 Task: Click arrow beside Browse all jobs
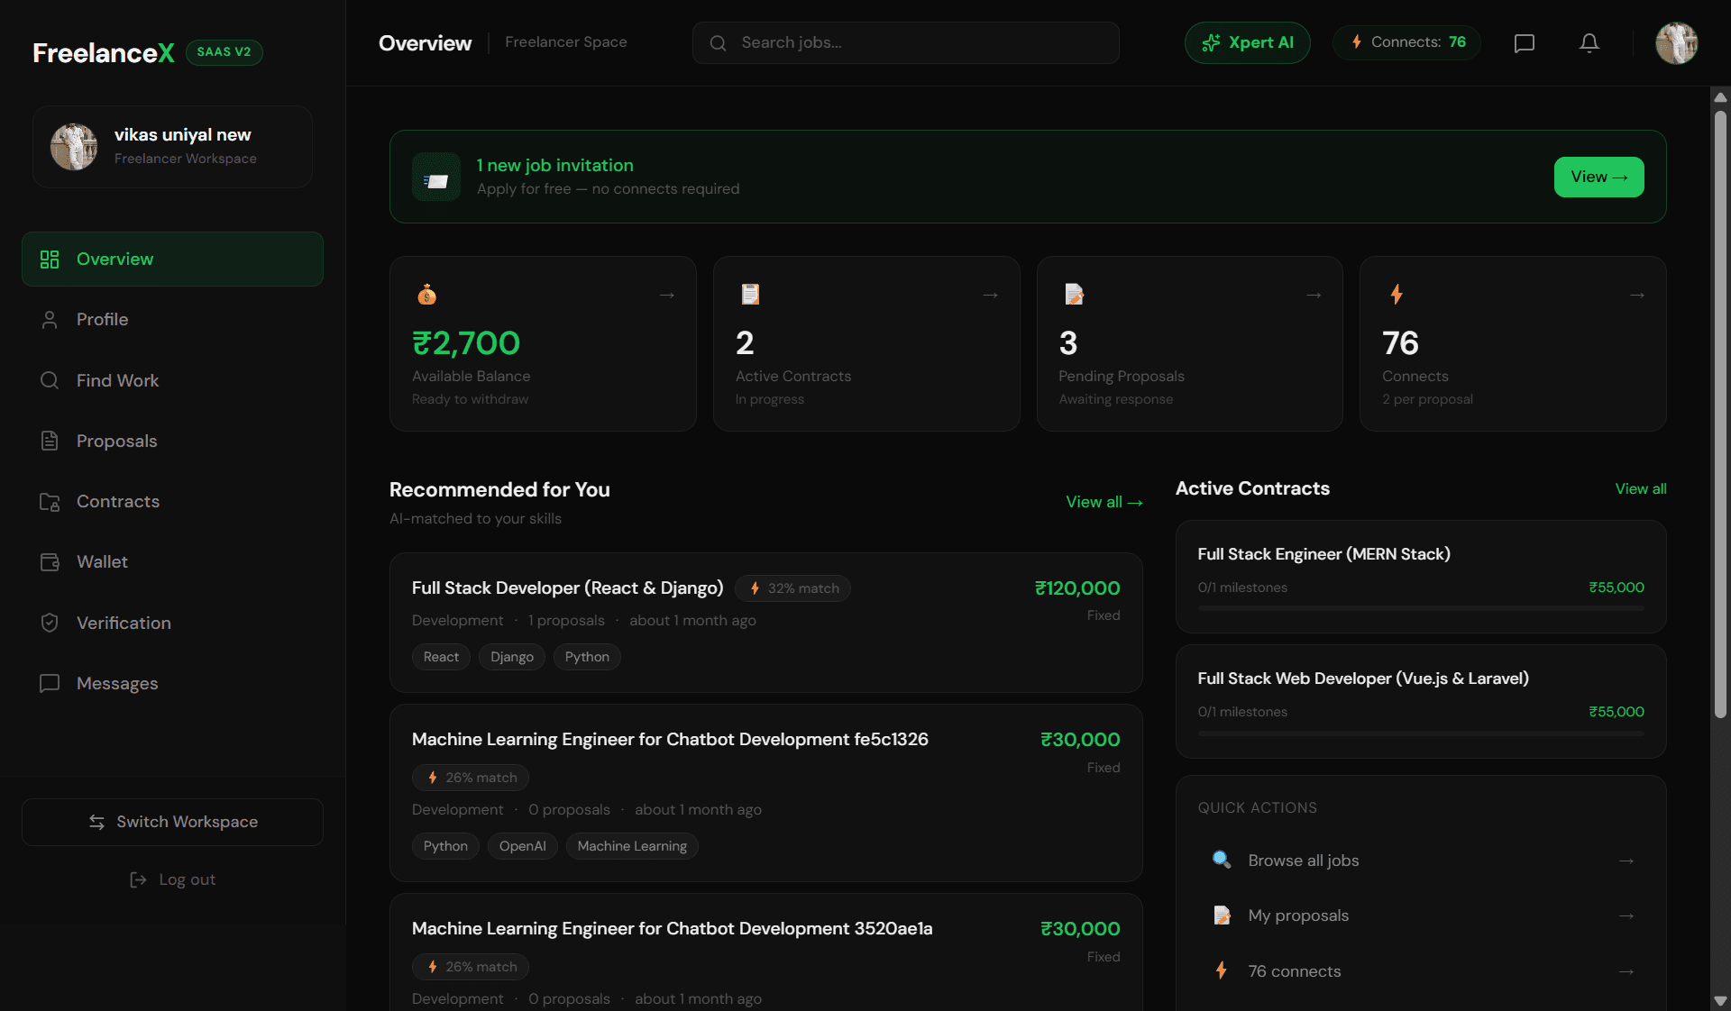point(1626,861)
